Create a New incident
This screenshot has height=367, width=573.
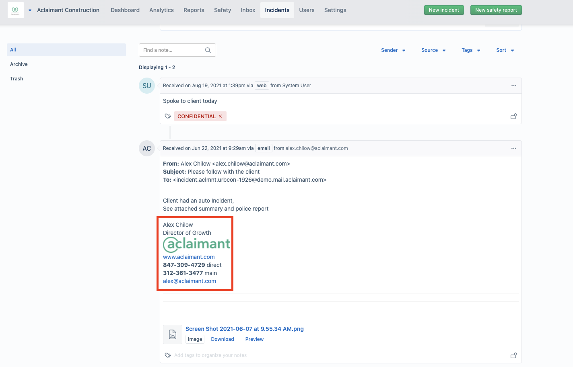[444, 10]
